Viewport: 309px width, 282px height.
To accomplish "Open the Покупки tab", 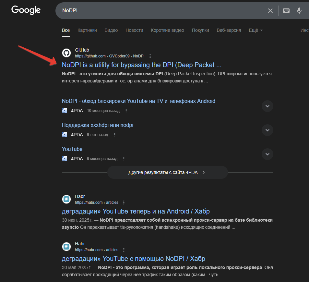I will (x=200, y=30).
